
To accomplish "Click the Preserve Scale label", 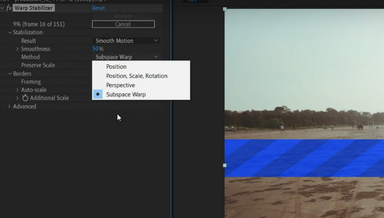I will pos(38,65).
